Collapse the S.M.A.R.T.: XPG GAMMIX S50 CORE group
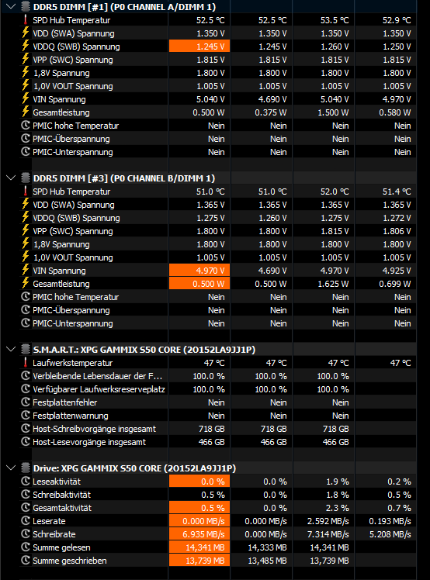Viewport: 430px width, 580px height. coord(11,349)
